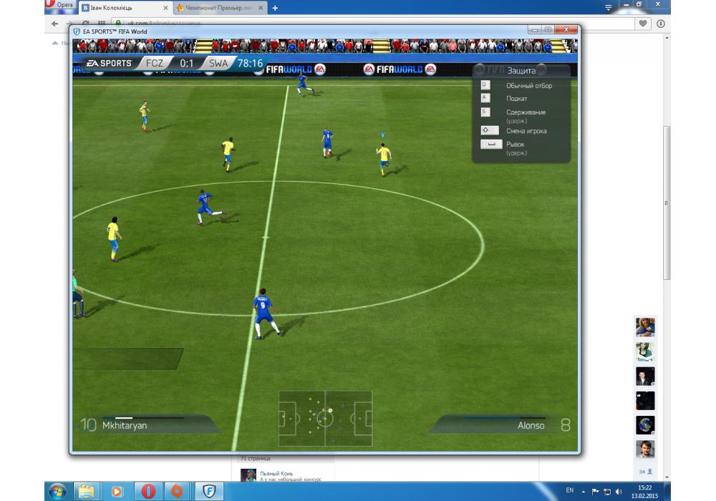Viewport: 716px width, 501px height.
Task: Click the FCZ team name on scoreboard
Action: pos(155,63)
